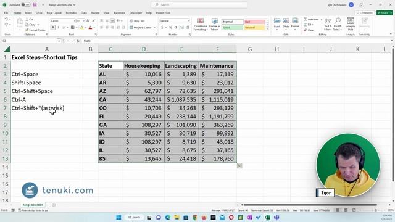Toggle Align Left icon
The height and width of the screenshot is (222, 395).
[x=101, y=27]
